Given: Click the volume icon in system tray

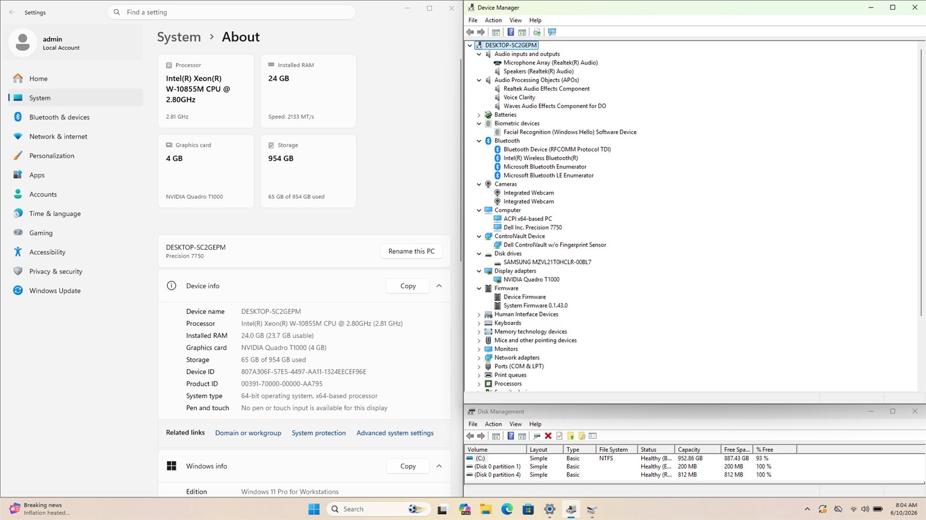Looking at the screenshot, I should point(865,509).
